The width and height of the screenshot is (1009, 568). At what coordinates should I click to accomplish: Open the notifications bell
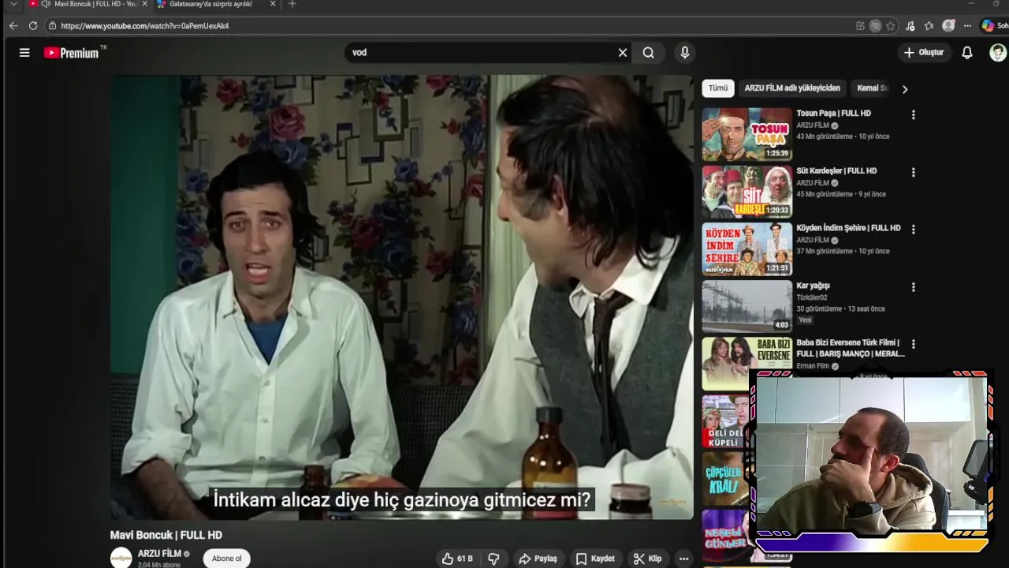point(967,53)
